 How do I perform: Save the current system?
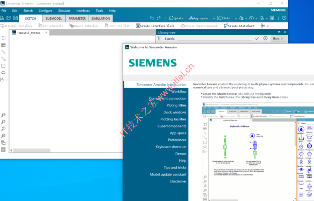(15, 18)
